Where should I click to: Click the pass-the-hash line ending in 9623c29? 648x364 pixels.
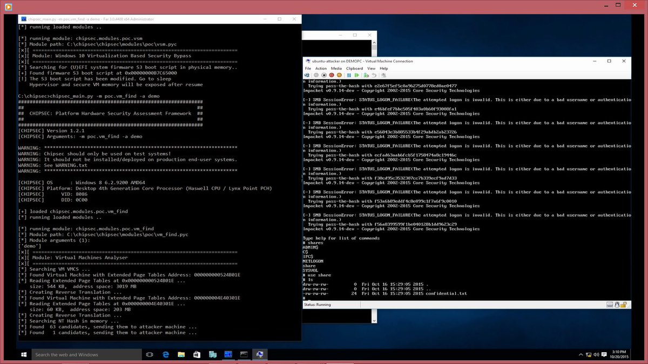click(x=382, y=224)
